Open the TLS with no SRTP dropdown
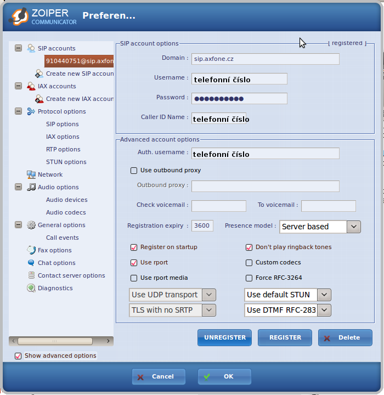 point(209,310)
